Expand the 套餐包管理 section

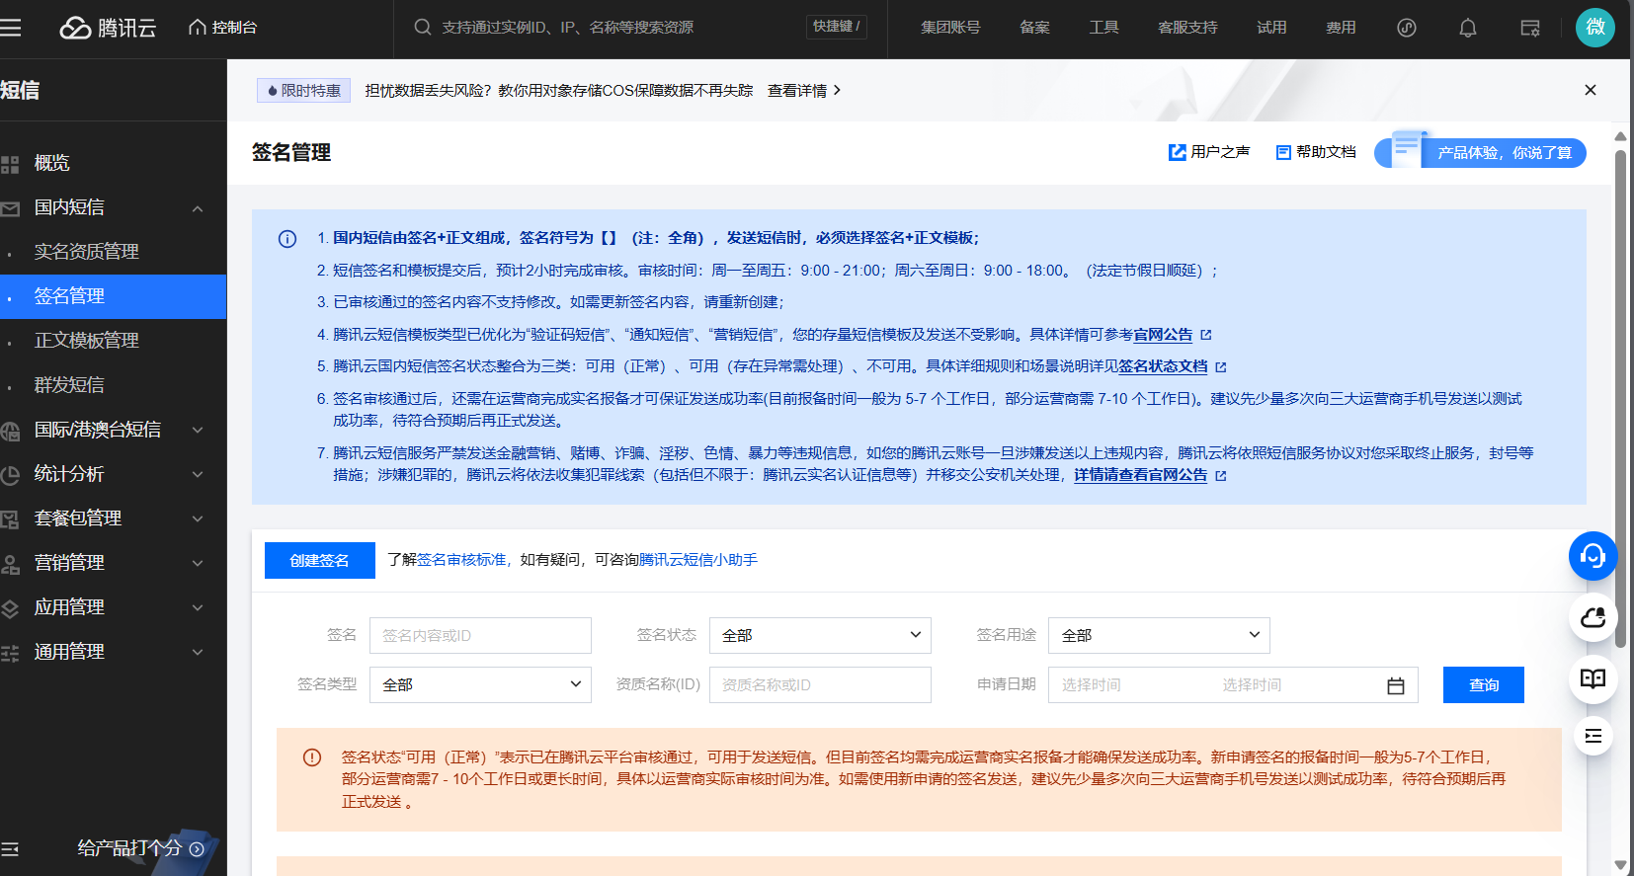198,518
